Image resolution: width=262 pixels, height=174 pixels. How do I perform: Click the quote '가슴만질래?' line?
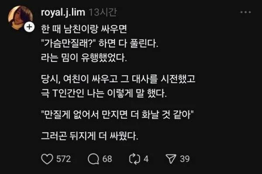click(100, 43)
